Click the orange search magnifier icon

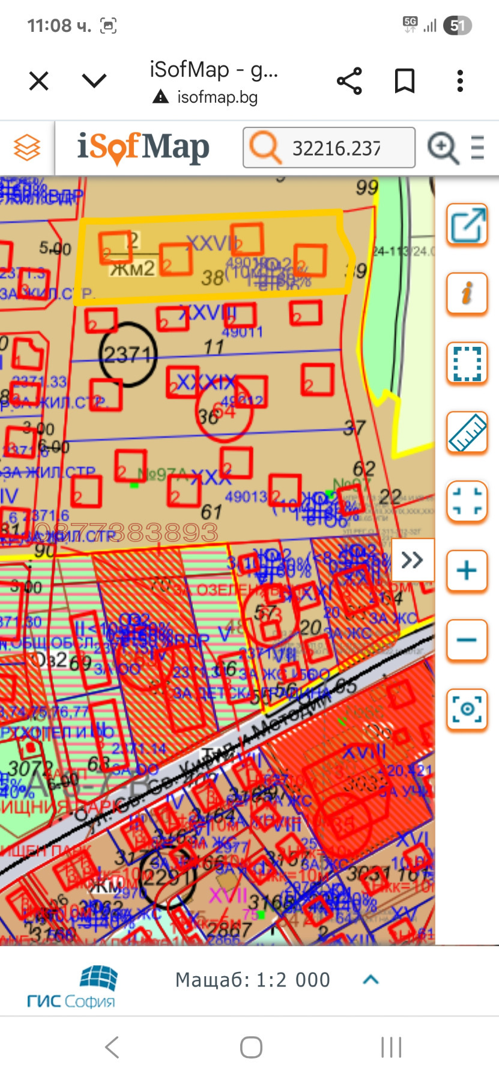pos(264,147)
